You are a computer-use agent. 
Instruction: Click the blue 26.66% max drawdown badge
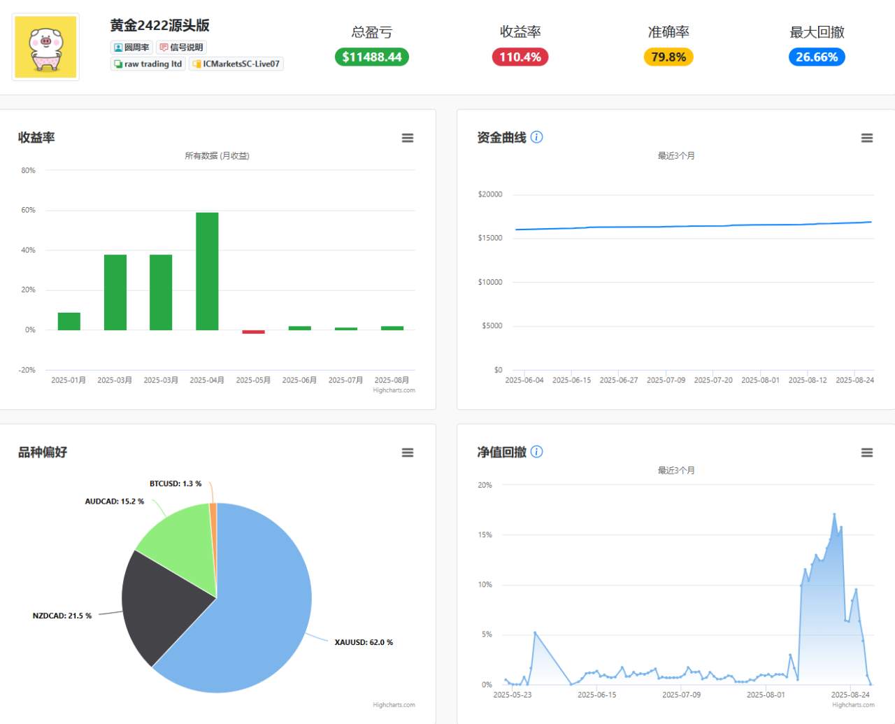click(x=817, y=57)
